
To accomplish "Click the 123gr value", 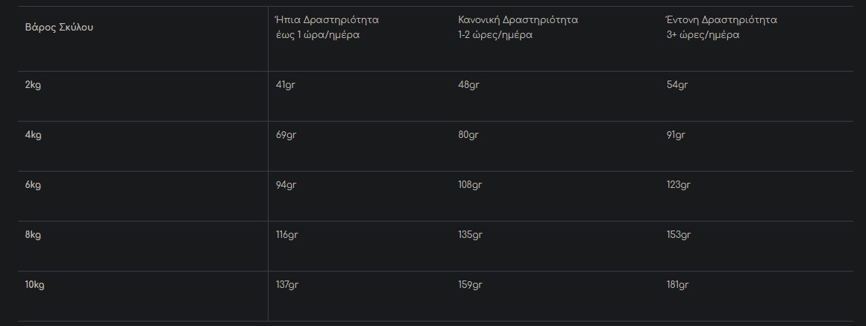I will click(x=679, y=185).
